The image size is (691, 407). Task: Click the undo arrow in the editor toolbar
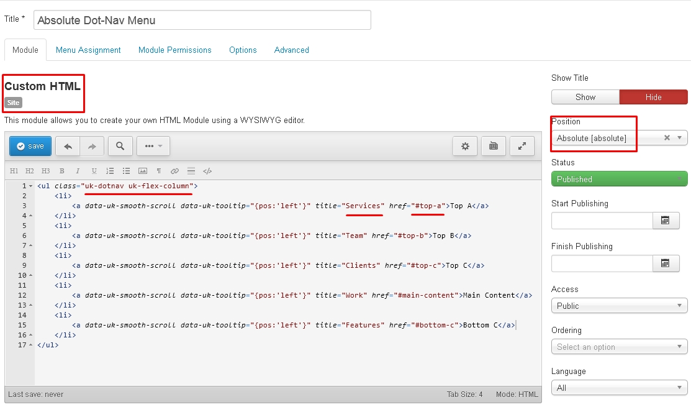tap(68, 146)
